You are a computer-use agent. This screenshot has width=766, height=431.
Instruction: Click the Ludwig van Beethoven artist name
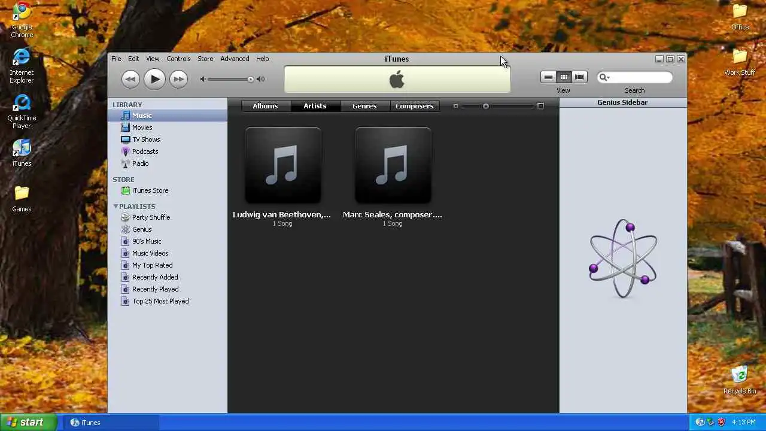(x=282, y=214)
